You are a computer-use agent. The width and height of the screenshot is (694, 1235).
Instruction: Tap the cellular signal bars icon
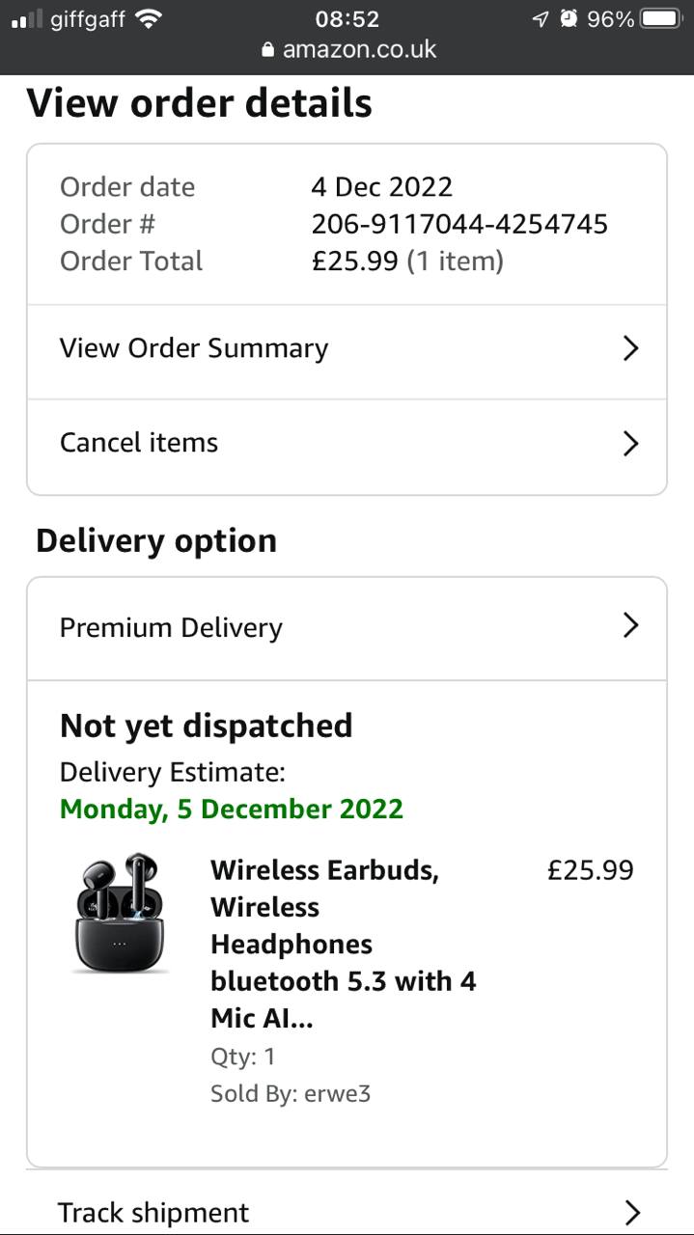click(x=26, y=18)
